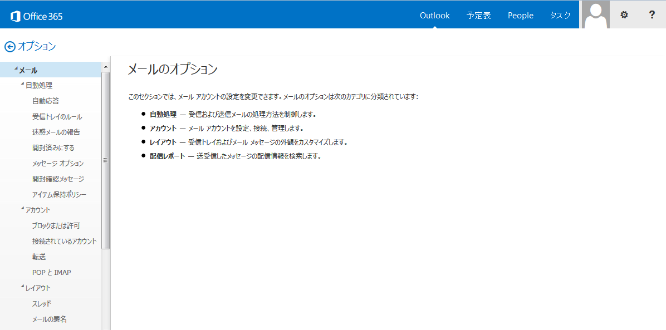Go back using the オプション arrow icon
Viewport: 666px width, 330px height.
click(10, 47)
